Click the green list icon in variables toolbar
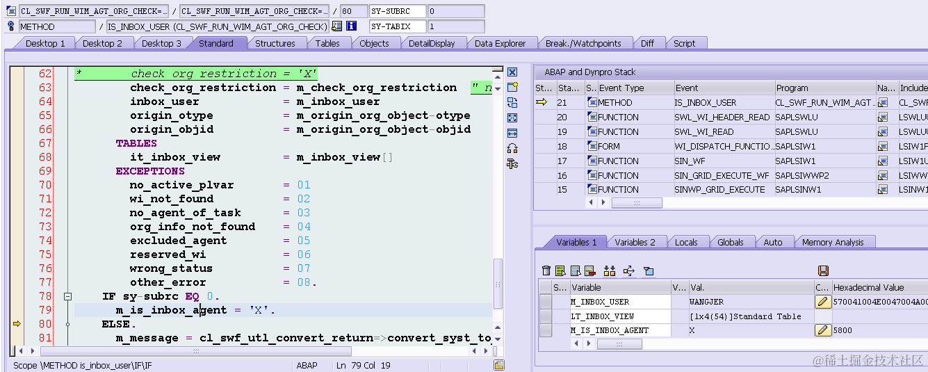This screenshot has width=928, height=372. 560,270
